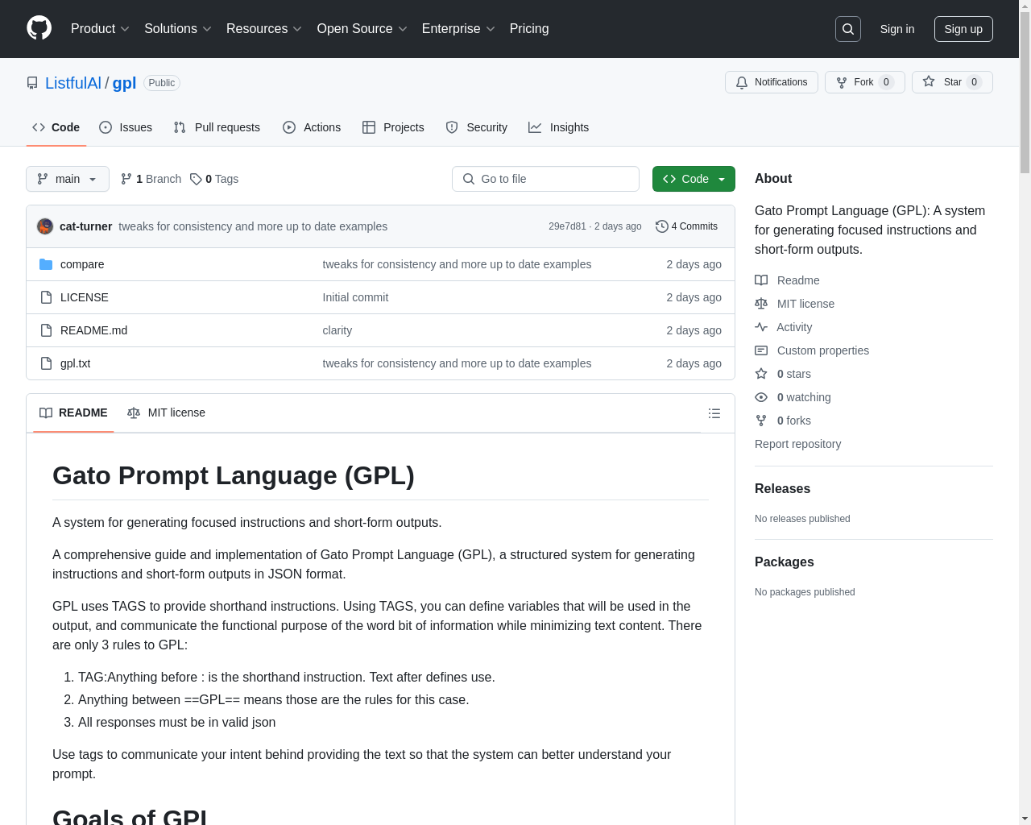
Task: Click the Sign in link
Action: (x=897, y=29)
